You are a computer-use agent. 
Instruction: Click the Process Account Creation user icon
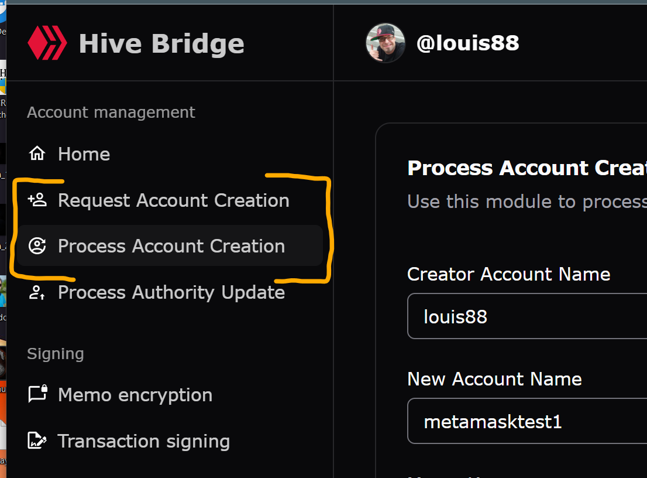pos(37,246)
